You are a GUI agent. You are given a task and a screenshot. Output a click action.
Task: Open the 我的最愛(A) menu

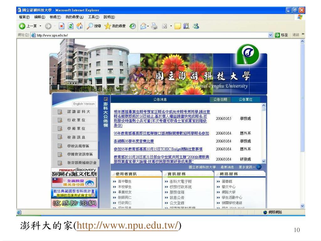[75, 17]
